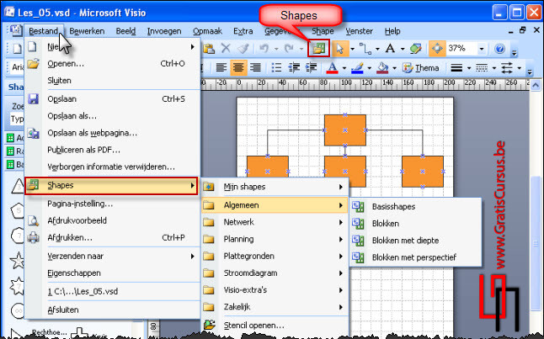Open Opmaak menu
The width and height of the screenshot is (544, 339).
[207, 31]
